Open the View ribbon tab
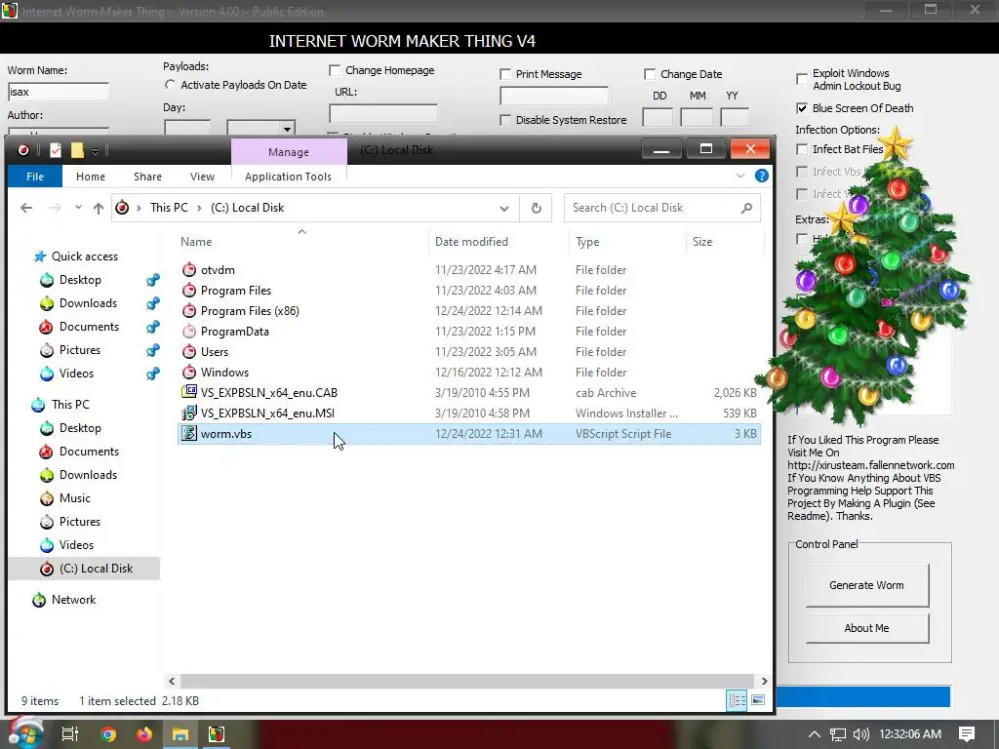Image resolution: width=999 pixels, height=749 pixels. [202, 177]
